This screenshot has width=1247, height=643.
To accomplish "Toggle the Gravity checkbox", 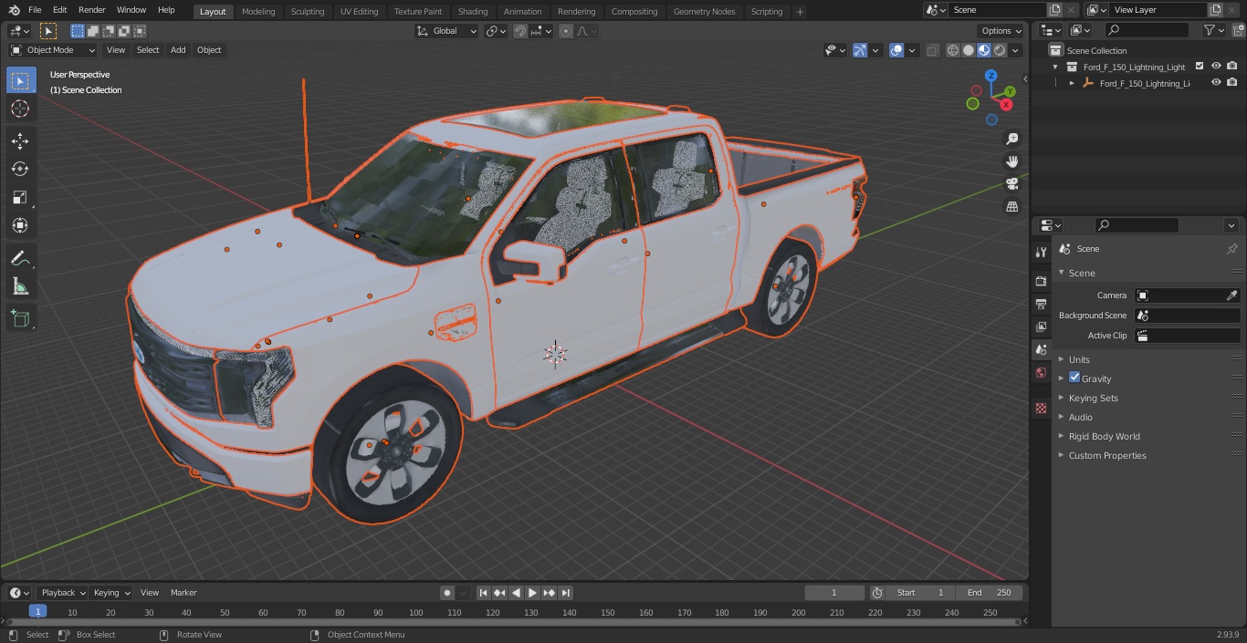I will tap(1074, 378).
